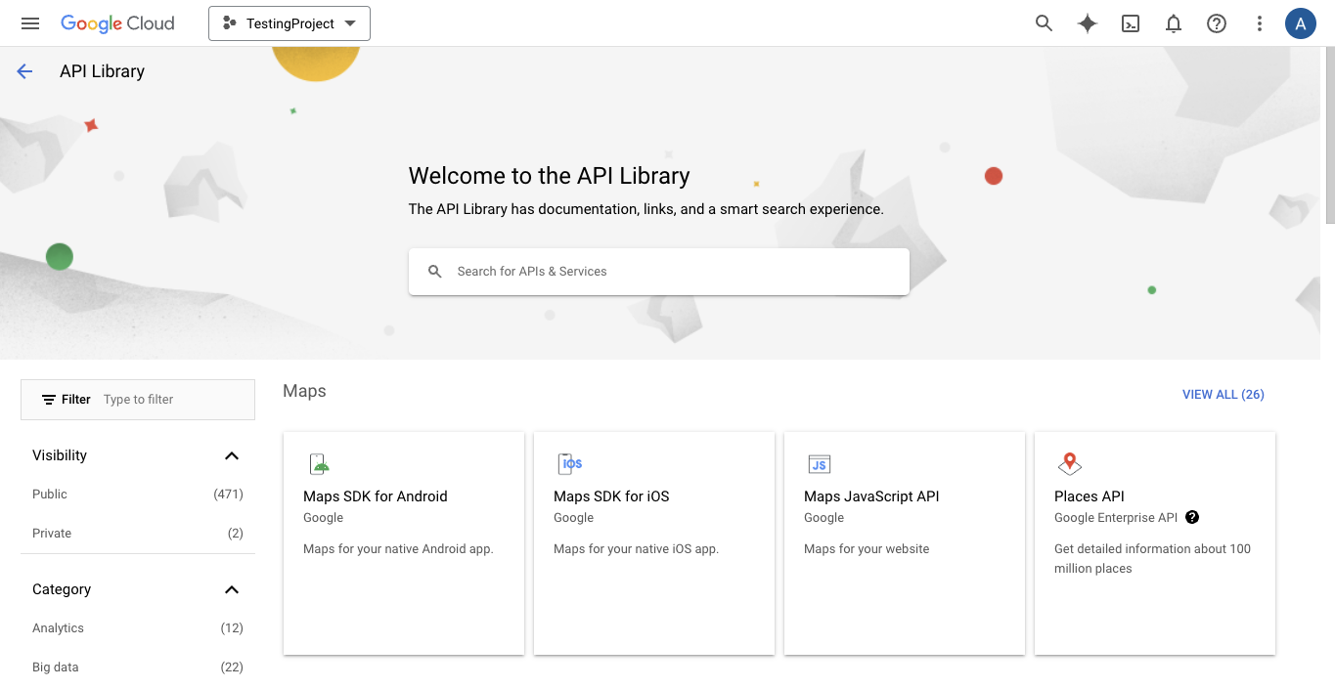Open the help question mark menu

click(x=1217, y=23)
